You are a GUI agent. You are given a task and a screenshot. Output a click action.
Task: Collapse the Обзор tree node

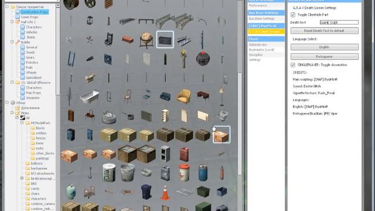(x=7, y=103)
